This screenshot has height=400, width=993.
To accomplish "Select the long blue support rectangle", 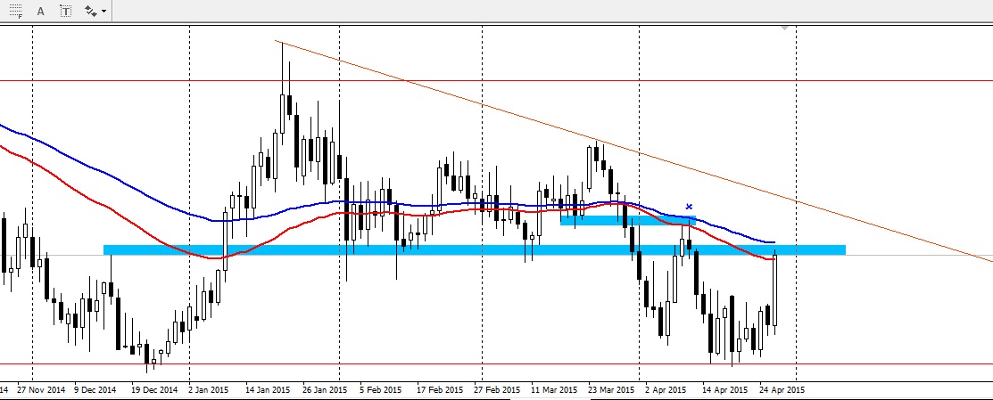I will coord(475,249).
